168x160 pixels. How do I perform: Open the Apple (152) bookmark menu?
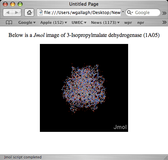coord(54,23)
